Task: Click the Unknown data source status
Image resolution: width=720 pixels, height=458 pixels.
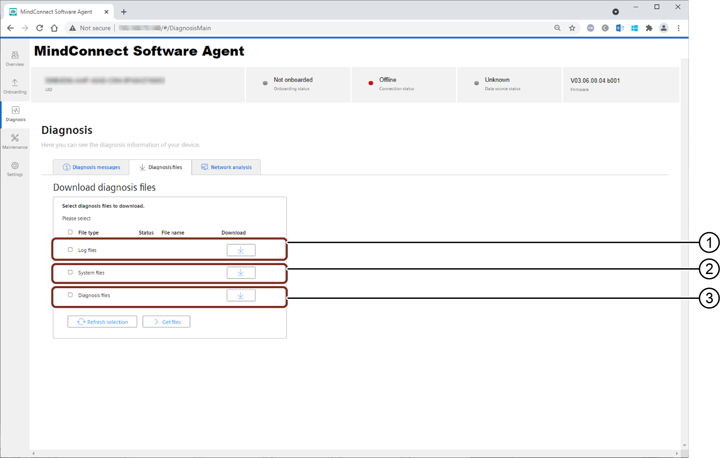Action: coord(497,80)
